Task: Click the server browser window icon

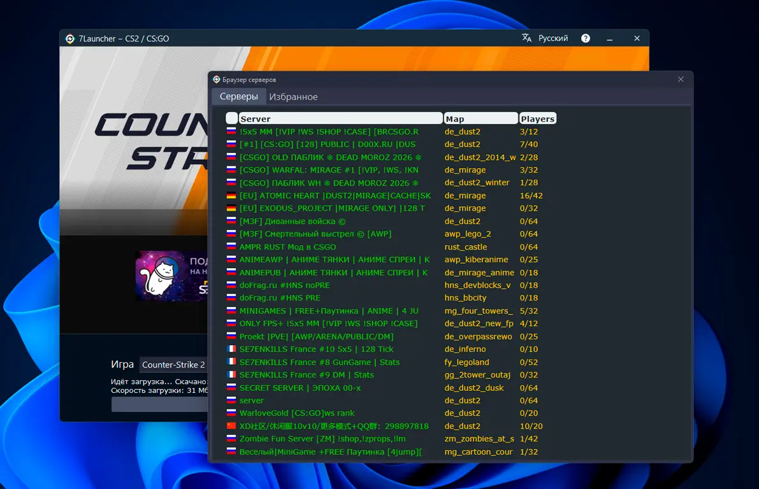Action: (217, 80)
